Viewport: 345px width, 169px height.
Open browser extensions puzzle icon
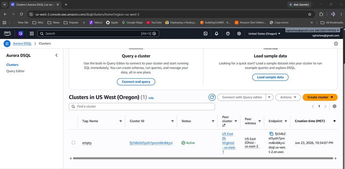(x=321, y=14)
